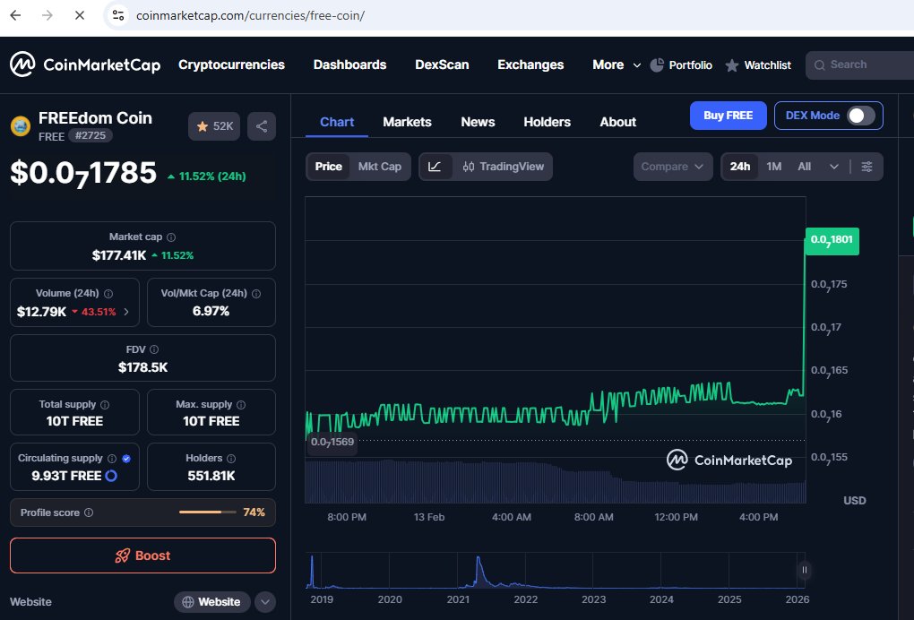
Task: Open site information icon in address bar
Action: point(118,15)
